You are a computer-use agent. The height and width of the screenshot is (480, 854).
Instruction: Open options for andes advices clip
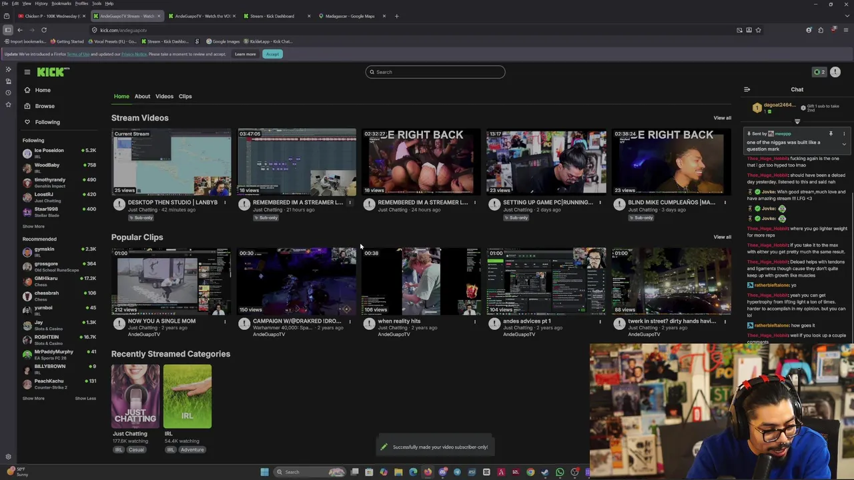click(600, 321)
